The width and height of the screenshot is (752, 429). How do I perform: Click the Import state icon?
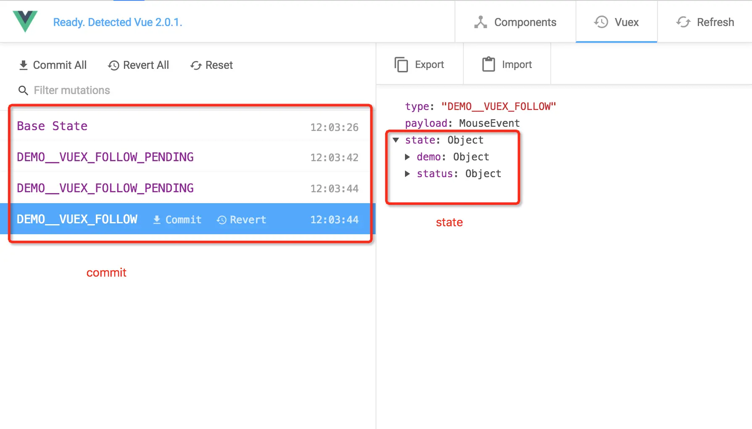488,64
